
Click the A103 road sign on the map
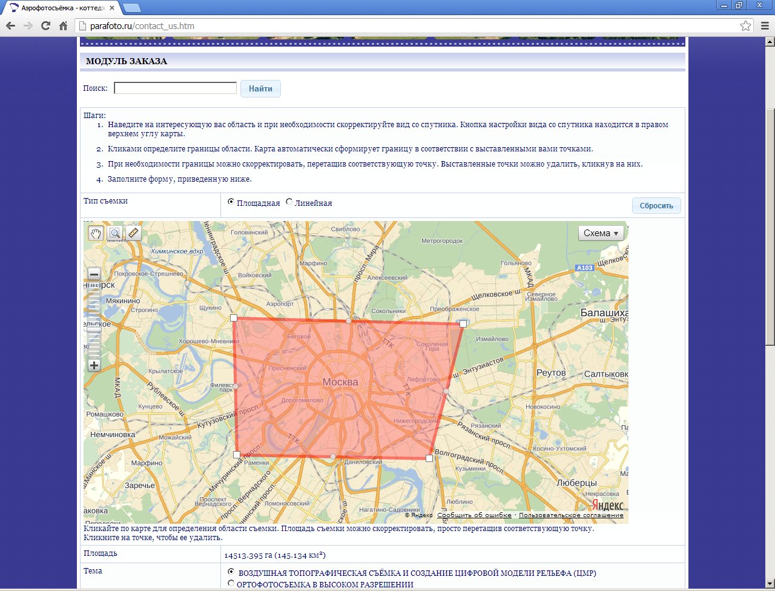[585, 268]
